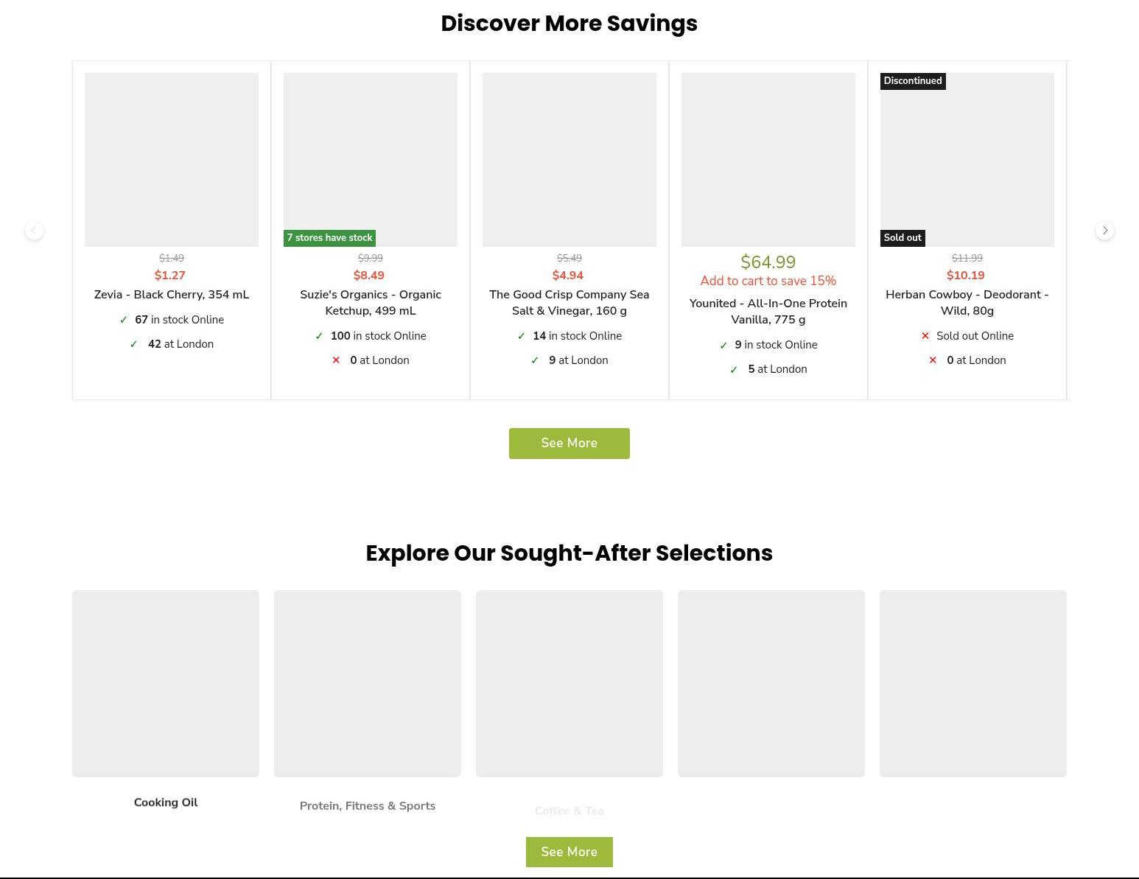Open Zevia - Black Cherry, 354 mL link
Image resolution: width=1139 pixels, height=879 pixels.
click(x=171, y=295)
